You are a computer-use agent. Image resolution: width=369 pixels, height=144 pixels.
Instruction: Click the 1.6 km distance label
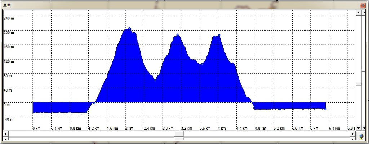click(112, 128)
